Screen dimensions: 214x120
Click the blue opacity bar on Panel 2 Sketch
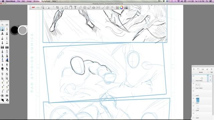tap(208, 78)
